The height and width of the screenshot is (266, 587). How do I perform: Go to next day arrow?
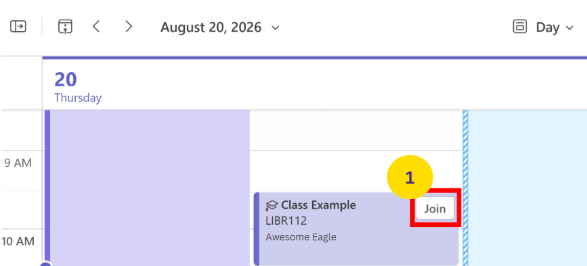(129, 26)
